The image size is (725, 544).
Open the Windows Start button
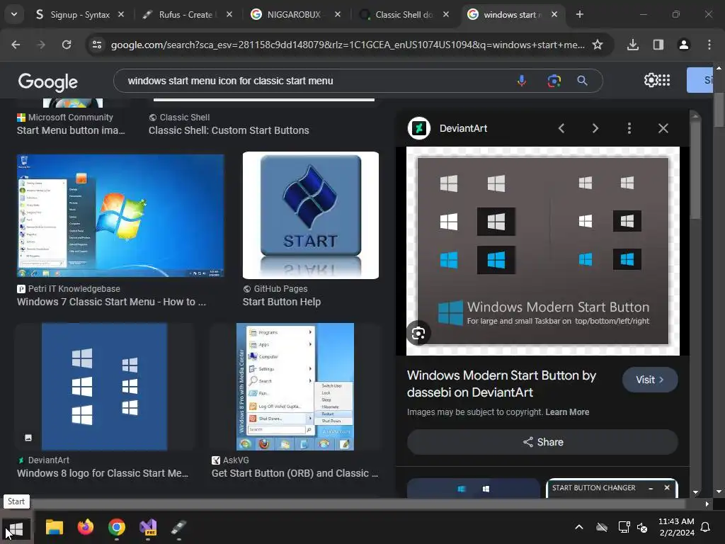tap(16, 528)
